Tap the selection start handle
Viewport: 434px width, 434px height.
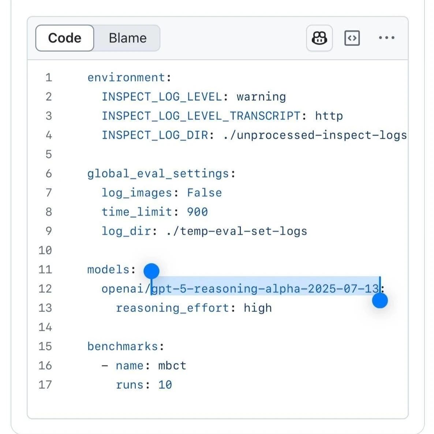pyautogui.click(x=151, y=271)
